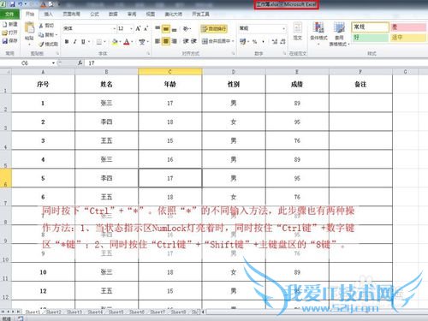Switch to the Page Layout ribbon tab
The width and height of the screenshot is (428, 321).
point(71,14)
